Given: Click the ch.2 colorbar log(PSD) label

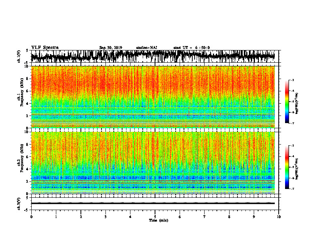Looking at the screenshot, I should tap(297, 169).
